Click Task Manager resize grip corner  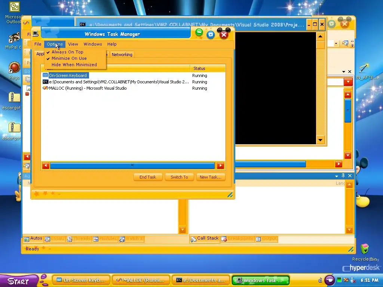click(x=230, y=195)
